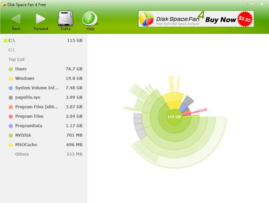Screen dimensions: 269x203
Task: Click the yellow dot beside MSOCache
Action: click(x=11, y=145)
